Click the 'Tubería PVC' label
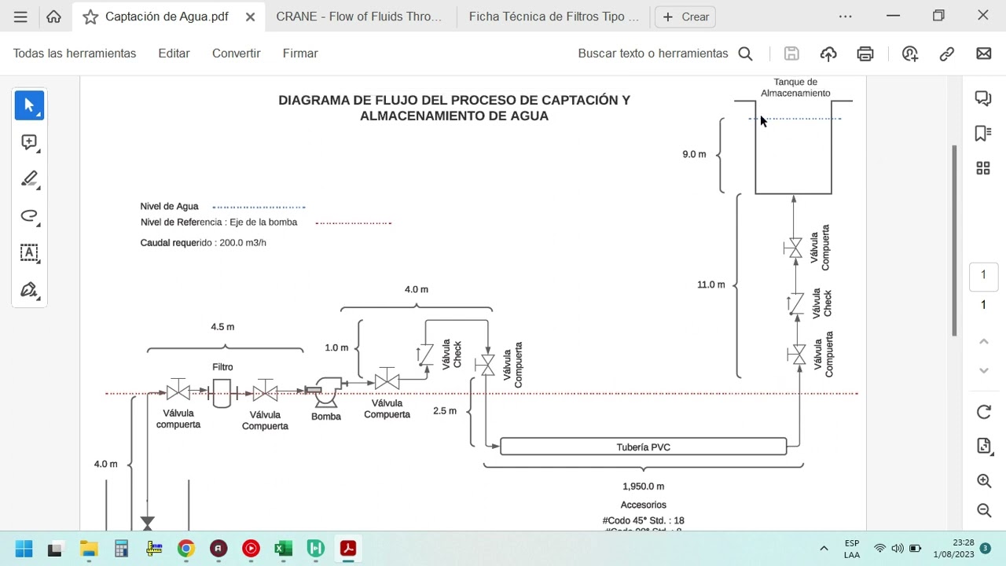Screen dimensions: 1006x566 643,447
